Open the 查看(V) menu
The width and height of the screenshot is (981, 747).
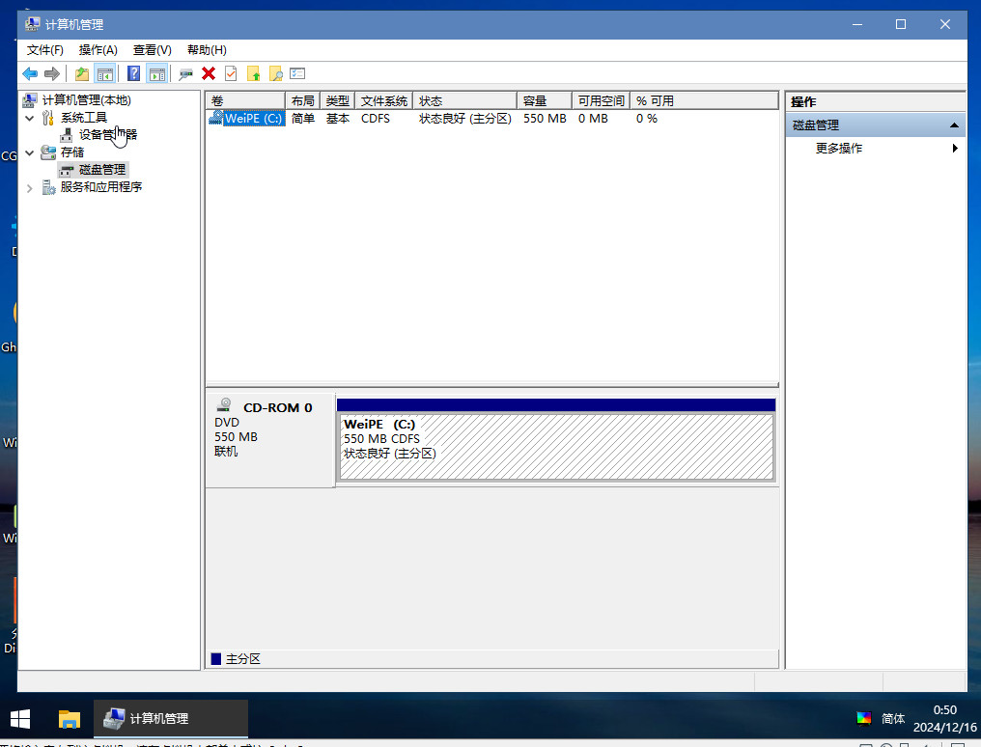point(152,50)
